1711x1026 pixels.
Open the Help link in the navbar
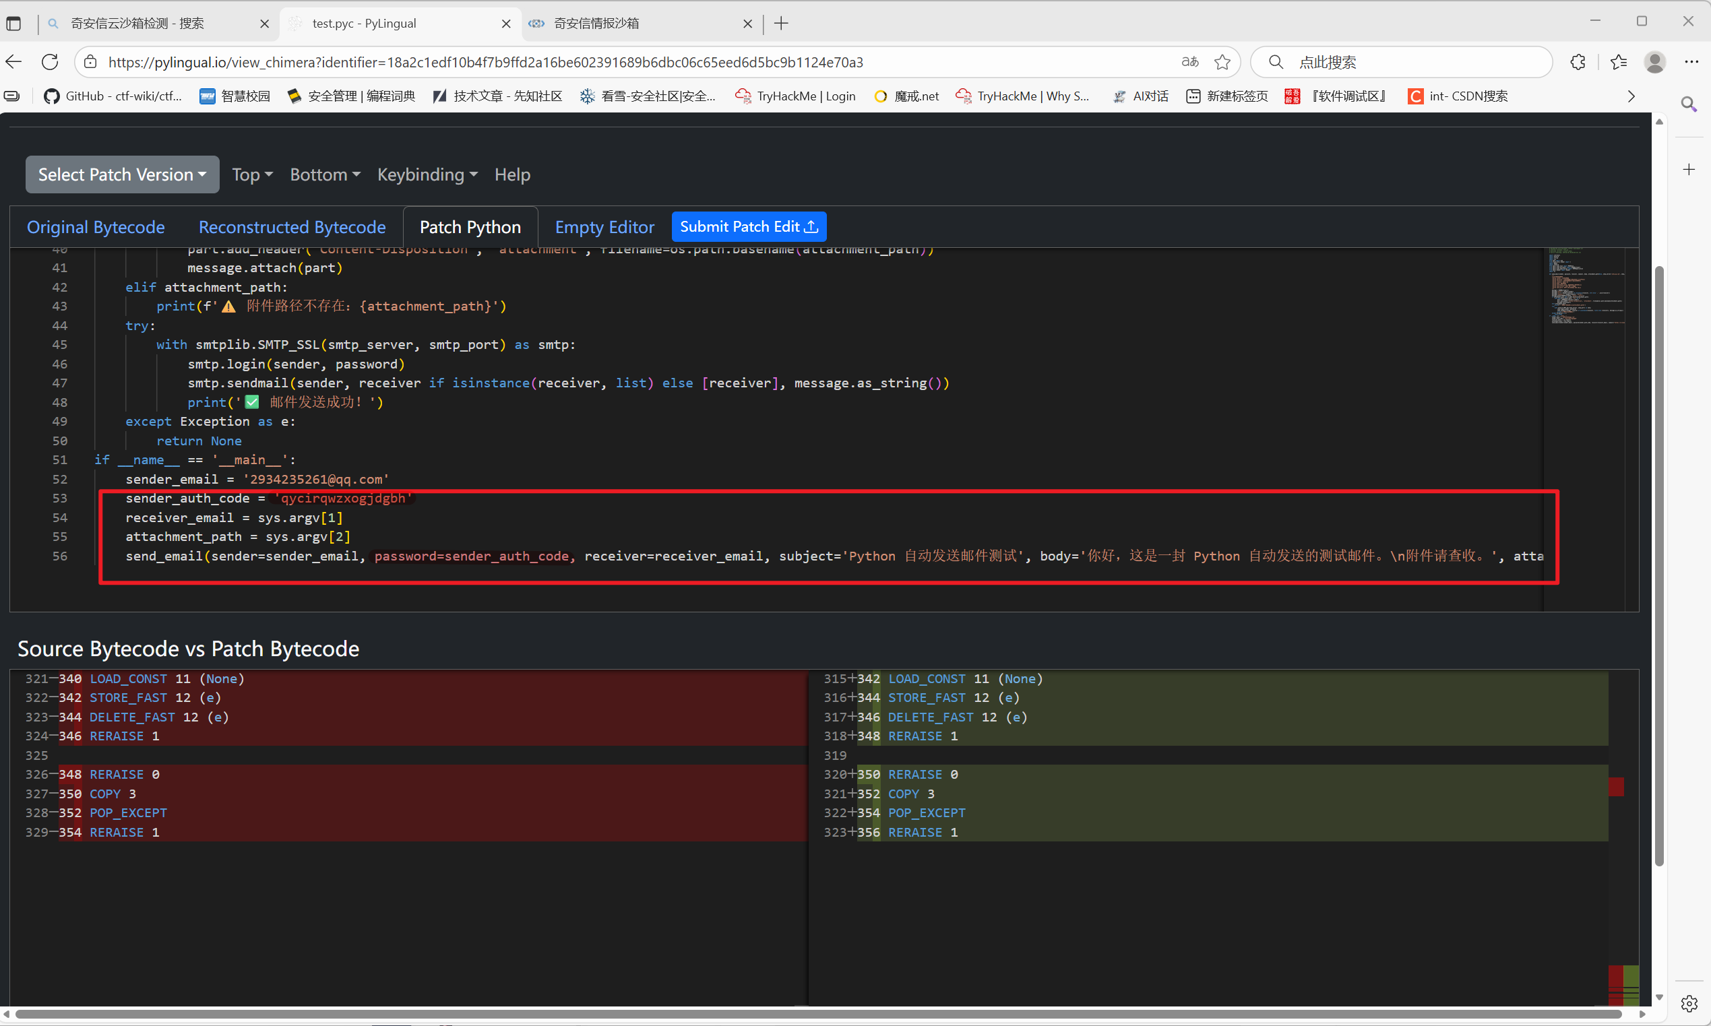pyautogui.click(x=511, y=174)
